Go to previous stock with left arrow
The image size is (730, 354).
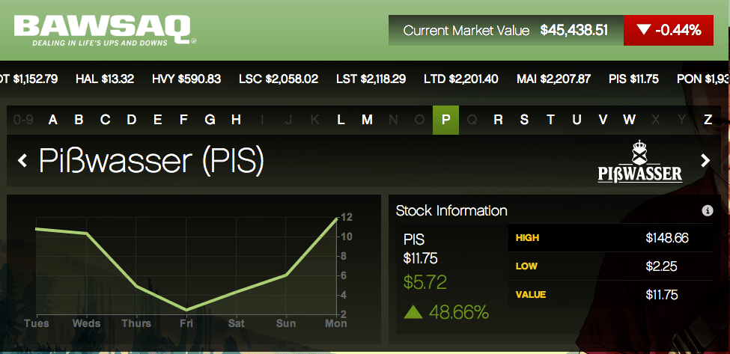(x=22, y=160)
